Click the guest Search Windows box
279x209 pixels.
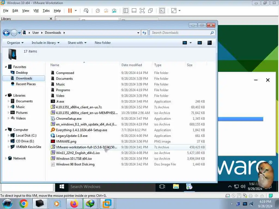tap(112, 187)
